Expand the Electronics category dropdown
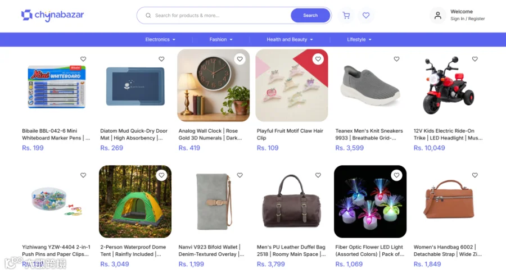 [x=160, y=39]
